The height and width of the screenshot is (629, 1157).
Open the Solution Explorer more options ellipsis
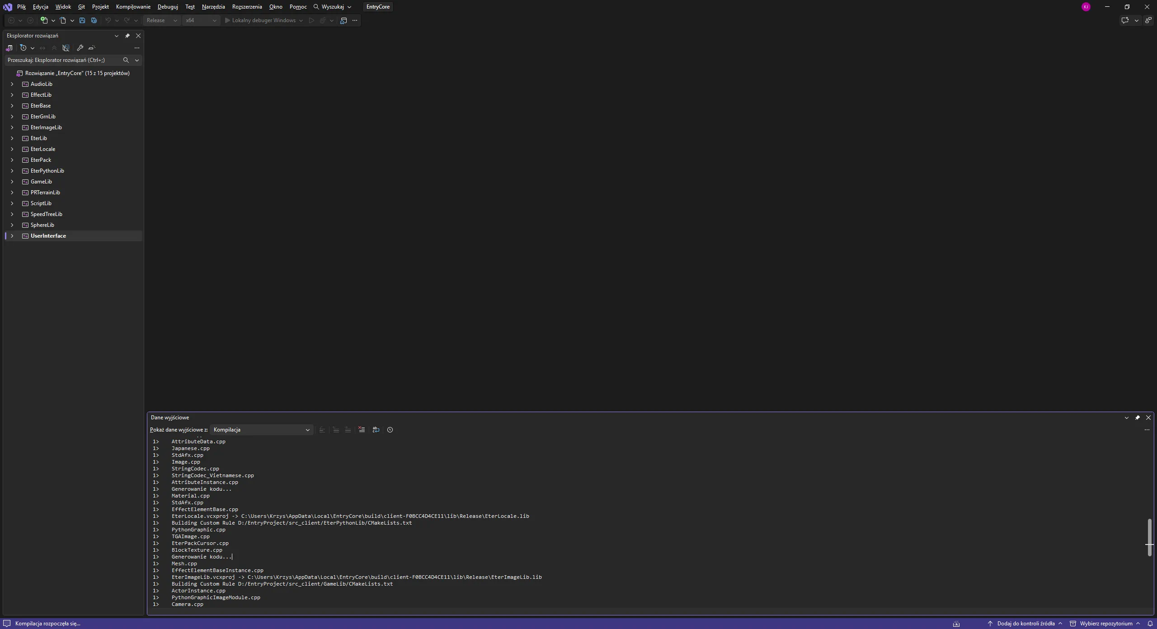coord(137,48)
